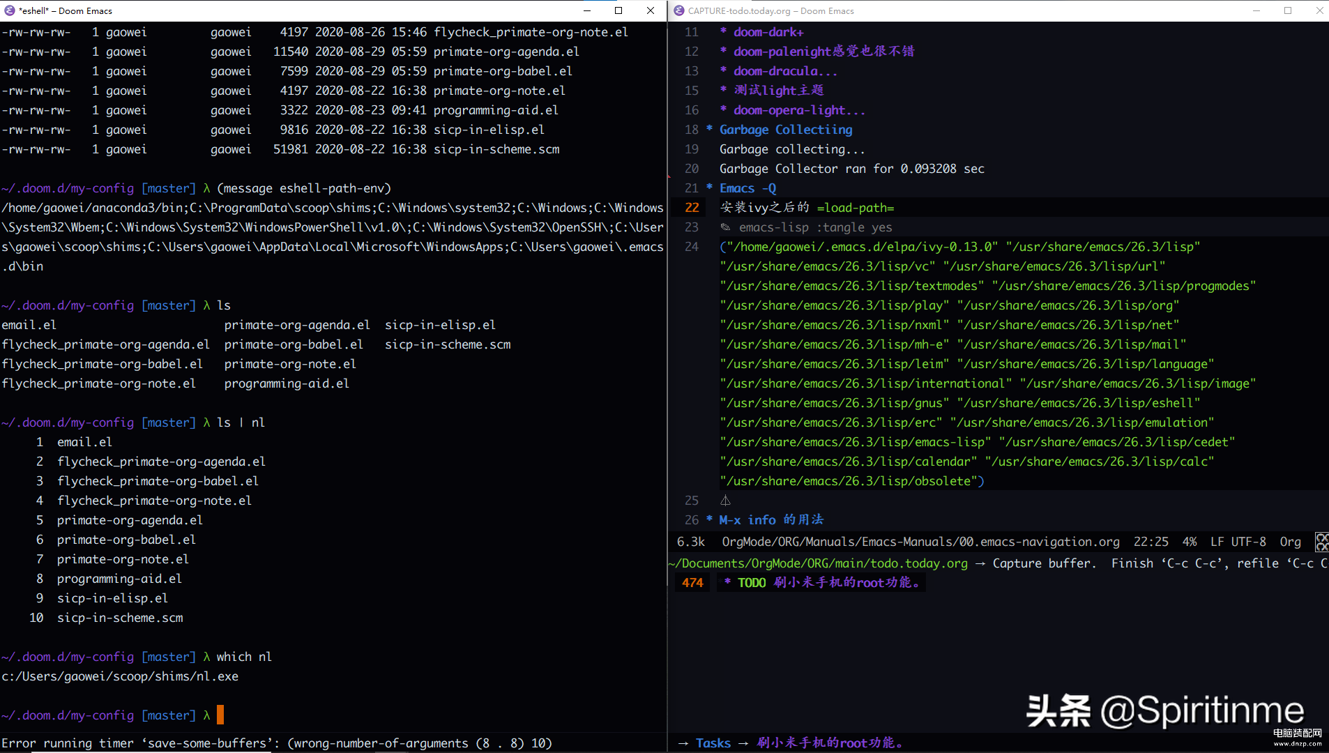Click the '/usr/share/emacs/26.3/lisp/calendar' path string
Screen dimensions: 1329x753
click(x=849, y=462)
